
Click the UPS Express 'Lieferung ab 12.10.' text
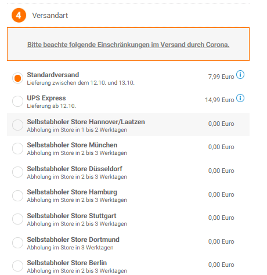[51, 106]
